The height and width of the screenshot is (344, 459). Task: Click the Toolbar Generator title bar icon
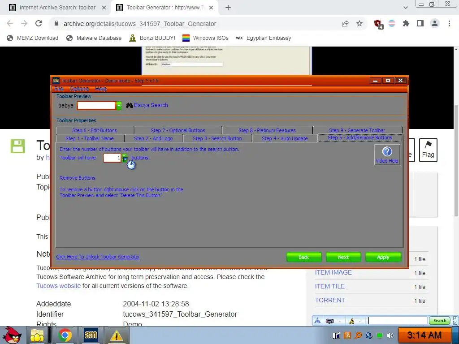click(x=56, y=81)
